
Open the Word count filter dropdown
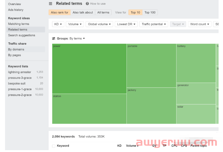[200, 24]
